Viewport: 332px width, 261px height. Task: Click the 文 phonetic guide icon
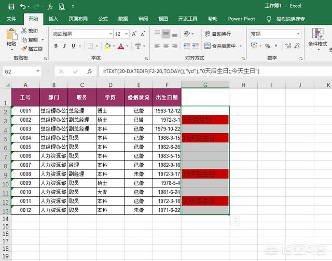[x=138, y=46]
